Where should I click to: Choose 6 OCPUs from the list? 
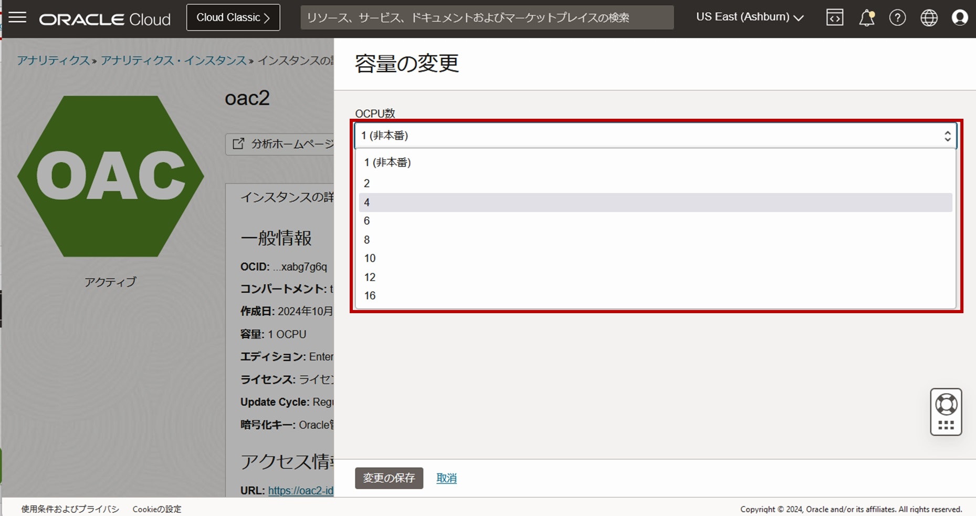(655, 221)
